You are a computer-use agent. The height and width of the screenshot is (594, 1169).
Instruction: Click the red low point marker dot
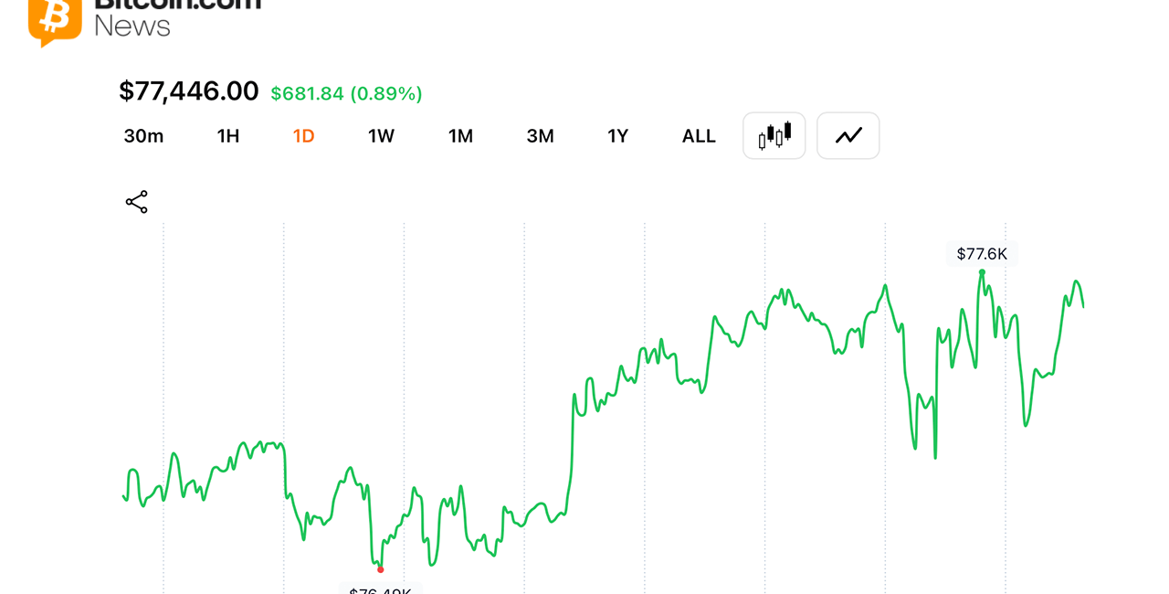[x=381, y=569]
